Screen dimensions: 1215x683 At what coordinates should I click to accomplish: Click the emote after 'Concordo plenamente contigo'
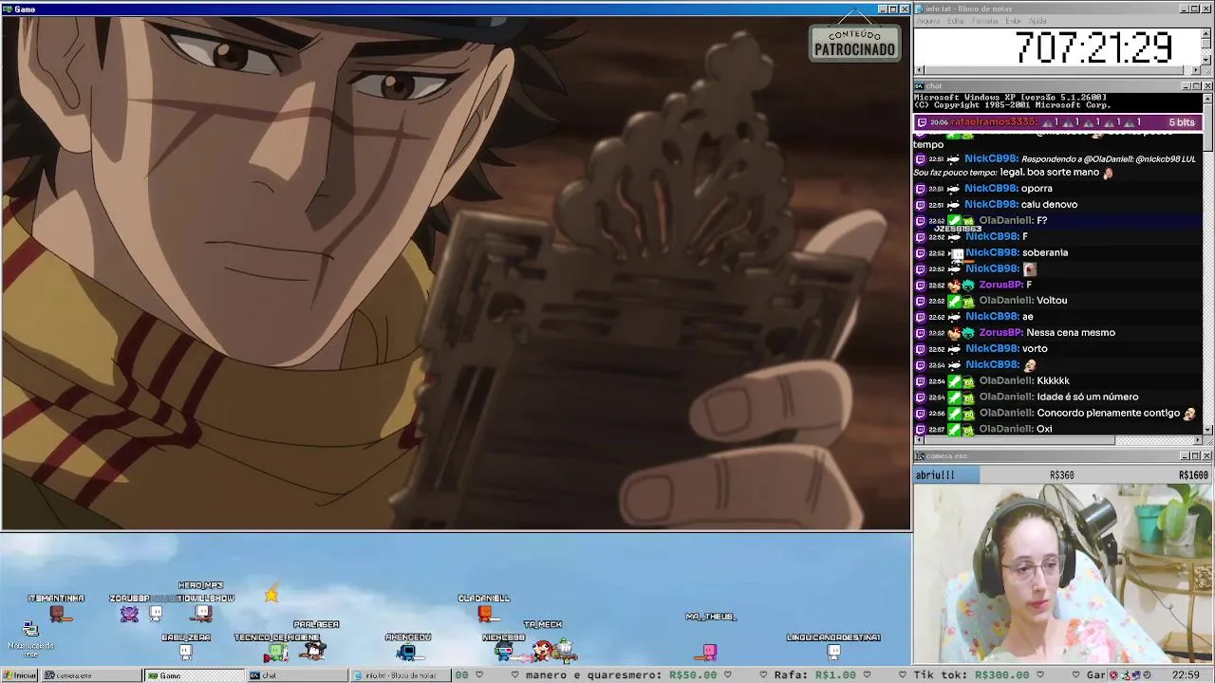click(x=1189, y=414)
